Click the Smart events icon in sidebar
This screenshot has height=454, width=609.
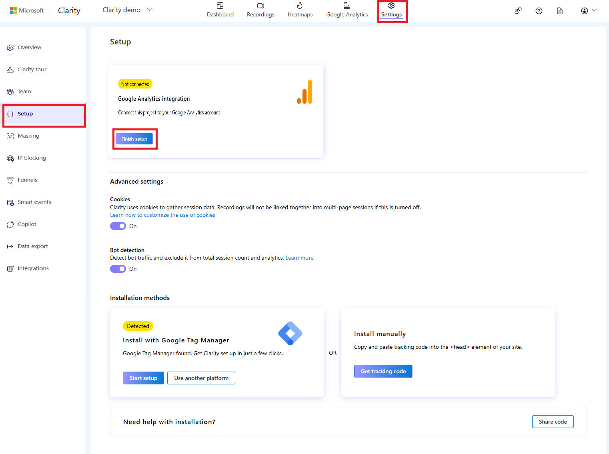point(10,202)
